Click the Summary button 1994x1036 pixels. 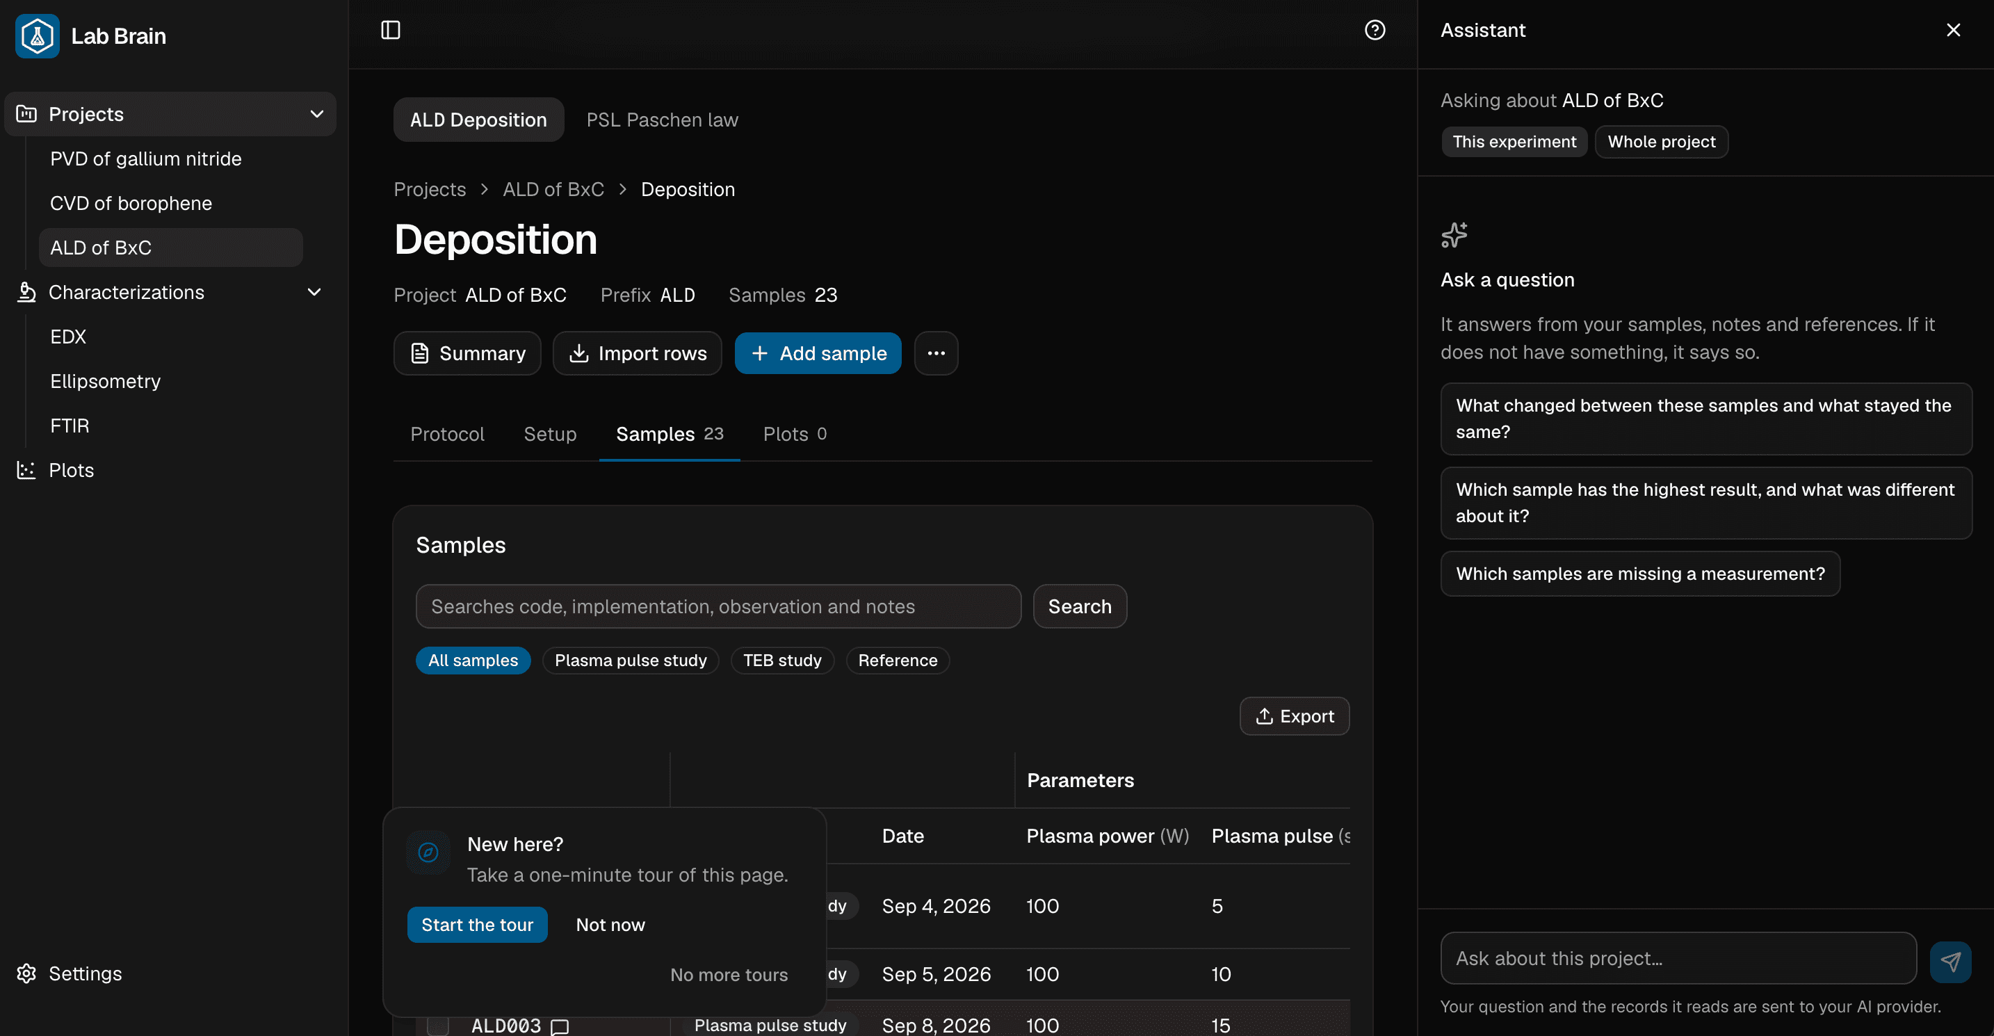467,353
